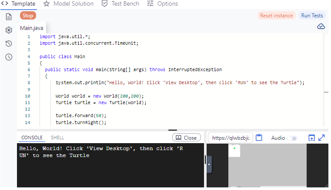Image resolution: width=331 pixels, height=190 pixels.
Task: Expand the desktop view to fullscreen
Action: 322,138
